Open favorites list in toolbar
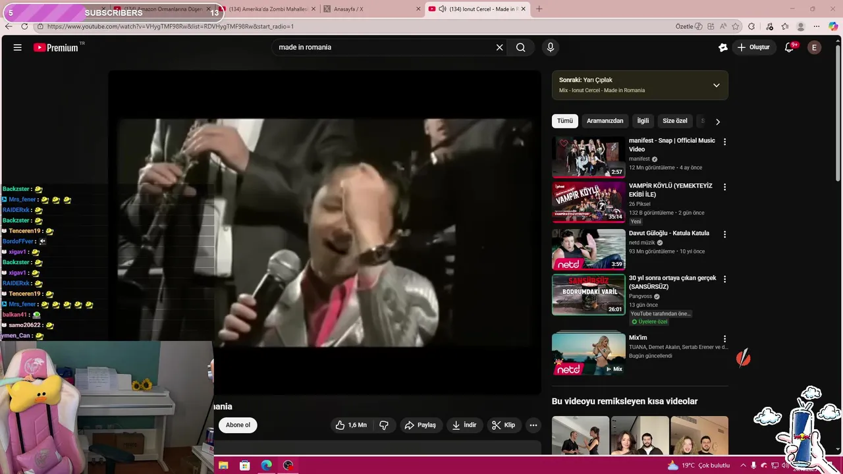843x474 pixels. tap(785, 26)
